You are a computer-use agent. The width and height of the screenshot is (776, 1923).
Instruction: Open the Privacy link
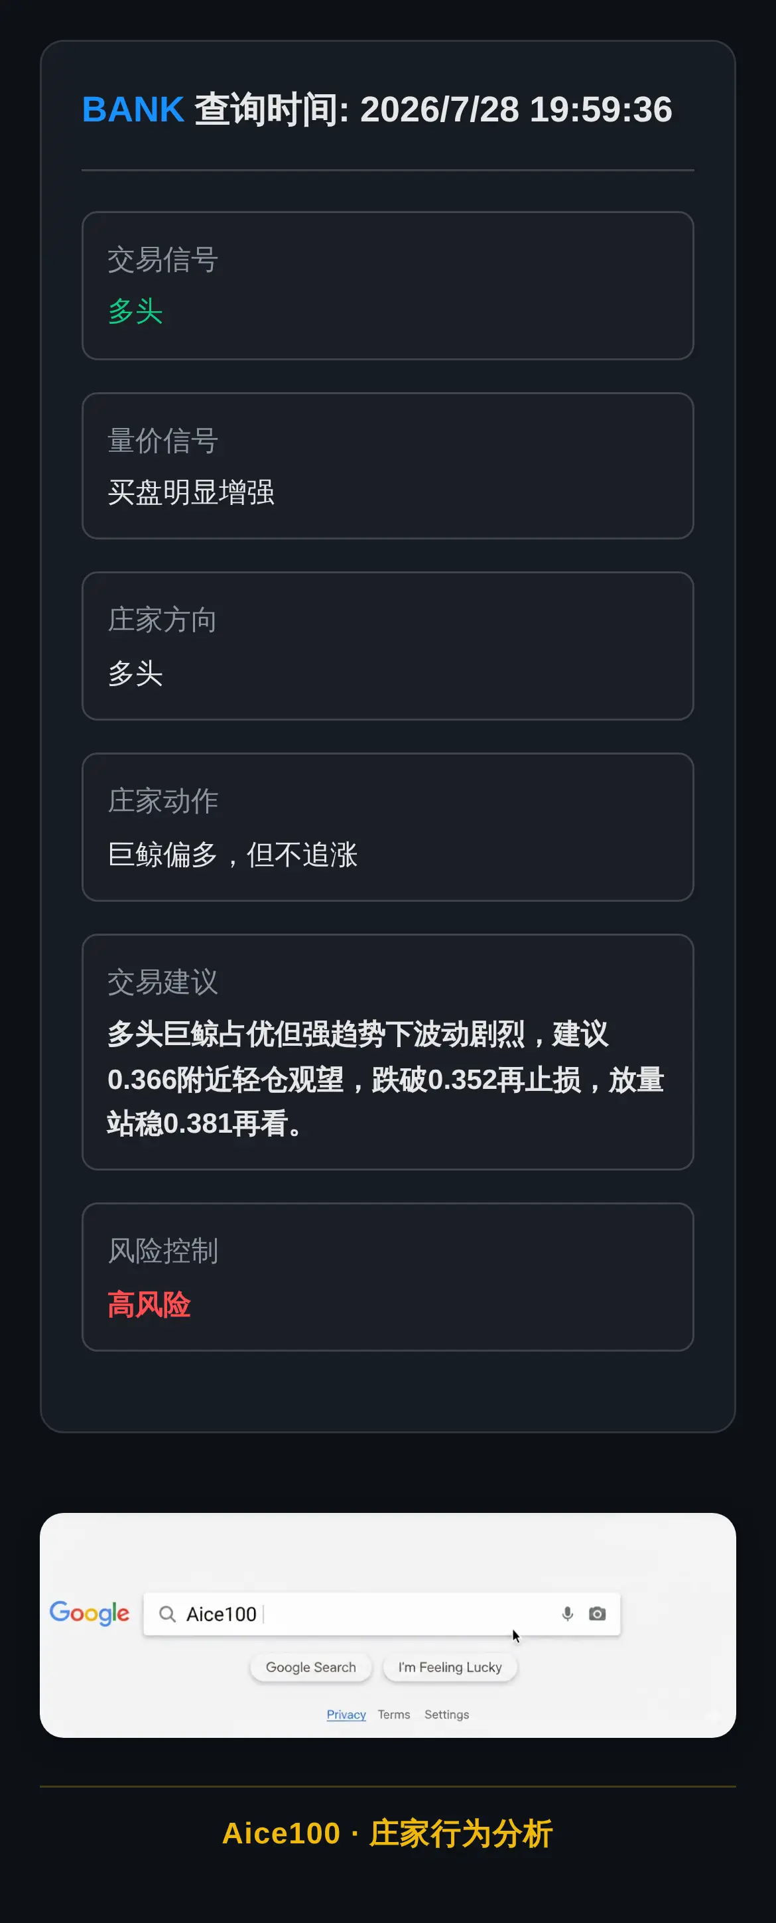tap(346, 1714)
